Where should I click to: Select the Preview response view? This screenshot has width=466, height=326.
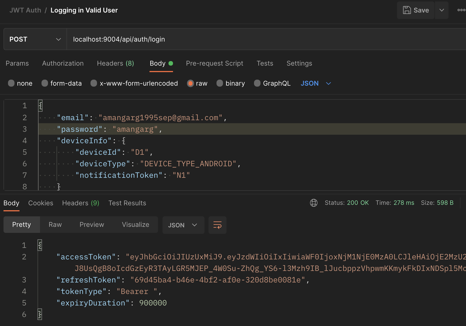(x=92, y=225)
